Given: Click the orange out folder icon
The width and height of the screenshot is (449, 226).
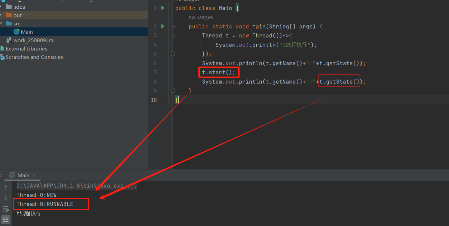Looking at the screenshot, I should pos(9,15).
